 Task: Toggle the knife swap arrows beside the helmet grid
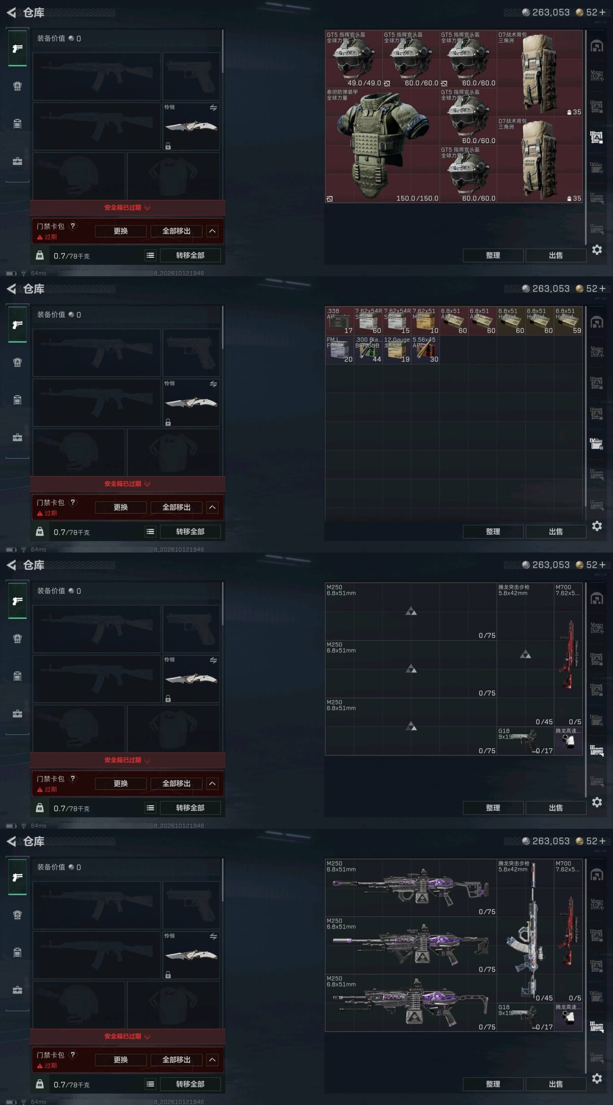[213, 108]
